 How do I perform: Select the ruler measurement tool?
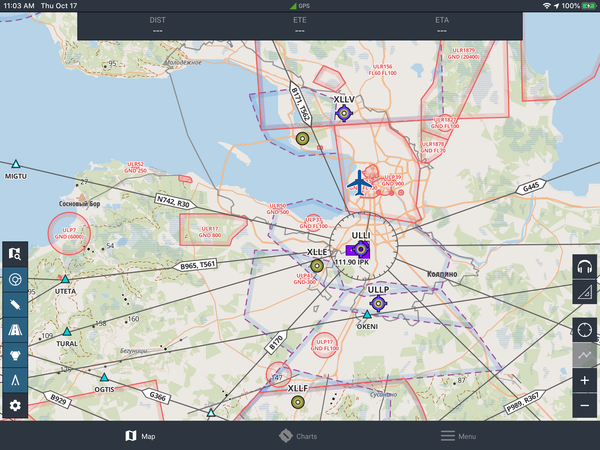(x=584, y=292)
